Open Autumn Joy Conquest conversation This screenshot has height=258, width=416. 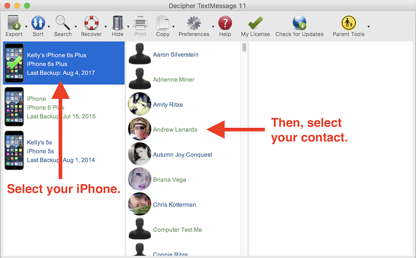click(x=182, y=155)
